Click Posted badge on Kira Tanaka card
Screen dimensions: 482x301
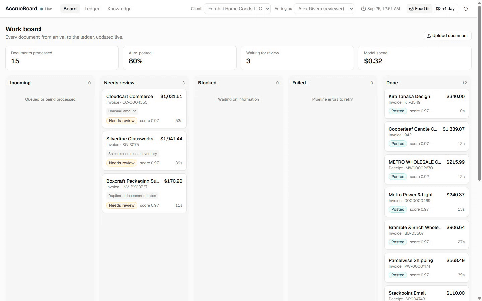click(x=398, y=111)
